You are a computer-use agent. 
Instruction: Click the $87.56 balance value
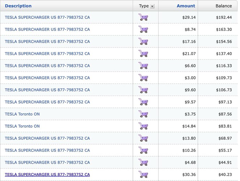(x=225, y=114)
